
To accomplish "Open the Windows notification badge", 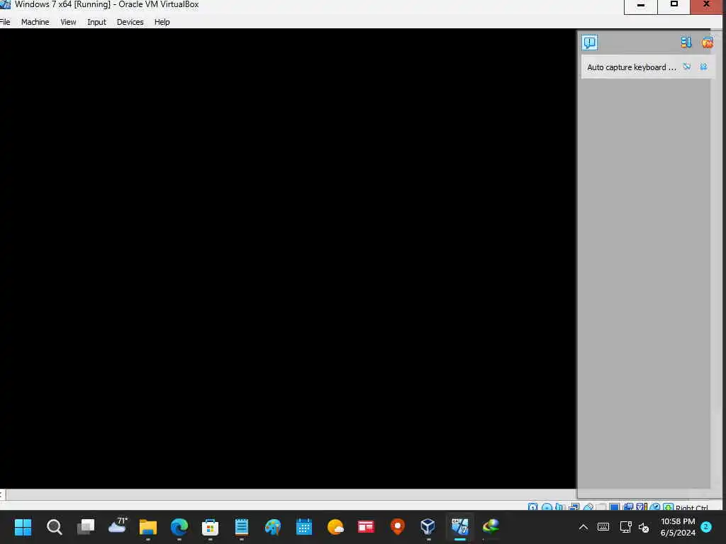I will [x=706, y=527].
